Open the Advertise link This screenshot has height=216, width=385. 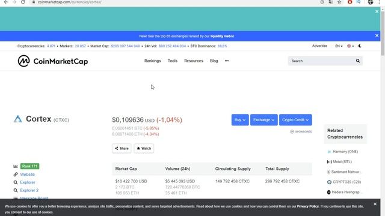[x=319, y=46]
